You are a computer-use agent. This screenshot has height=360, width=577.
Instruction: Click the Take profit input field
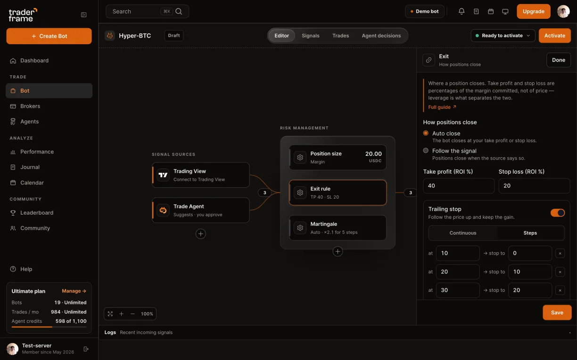459,186
